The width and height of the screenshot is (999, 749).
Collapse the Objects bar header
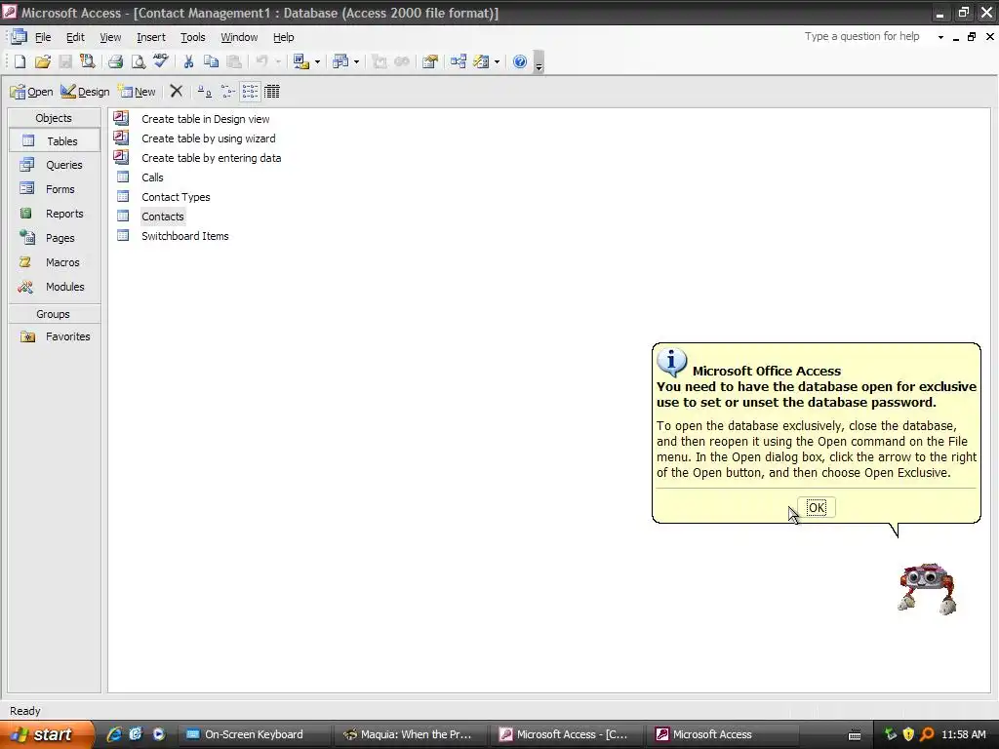[55, 118]
